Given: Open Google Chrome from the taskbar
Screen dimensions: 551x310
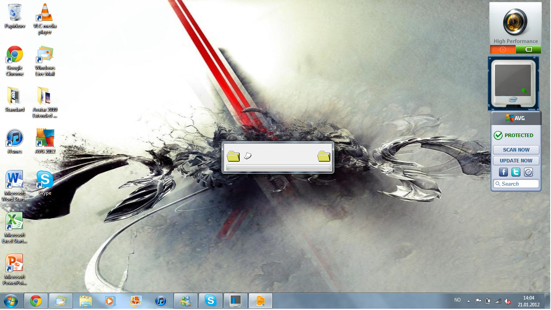Looking at the screenshot, I should click(x=36, y=301).
